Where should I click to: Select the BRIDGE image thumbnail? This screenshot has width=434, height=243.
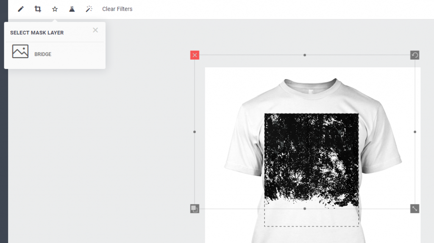[20, 51]
